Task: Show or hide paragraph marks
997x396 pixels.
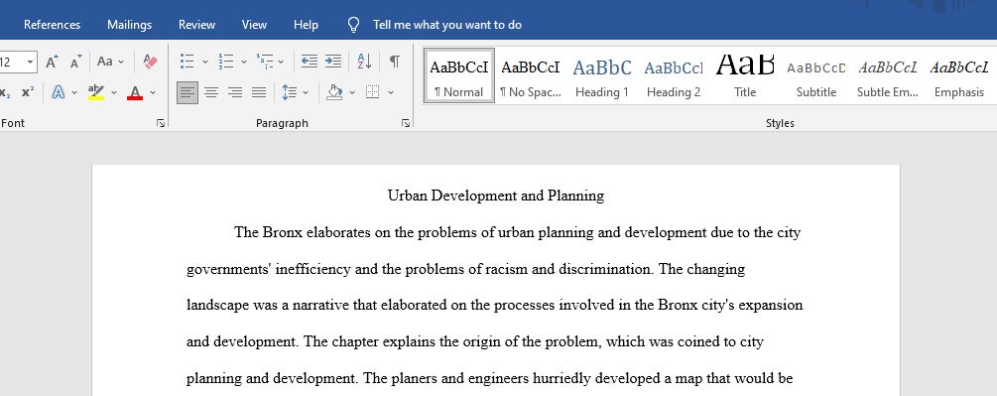Action: pos(394,61)
